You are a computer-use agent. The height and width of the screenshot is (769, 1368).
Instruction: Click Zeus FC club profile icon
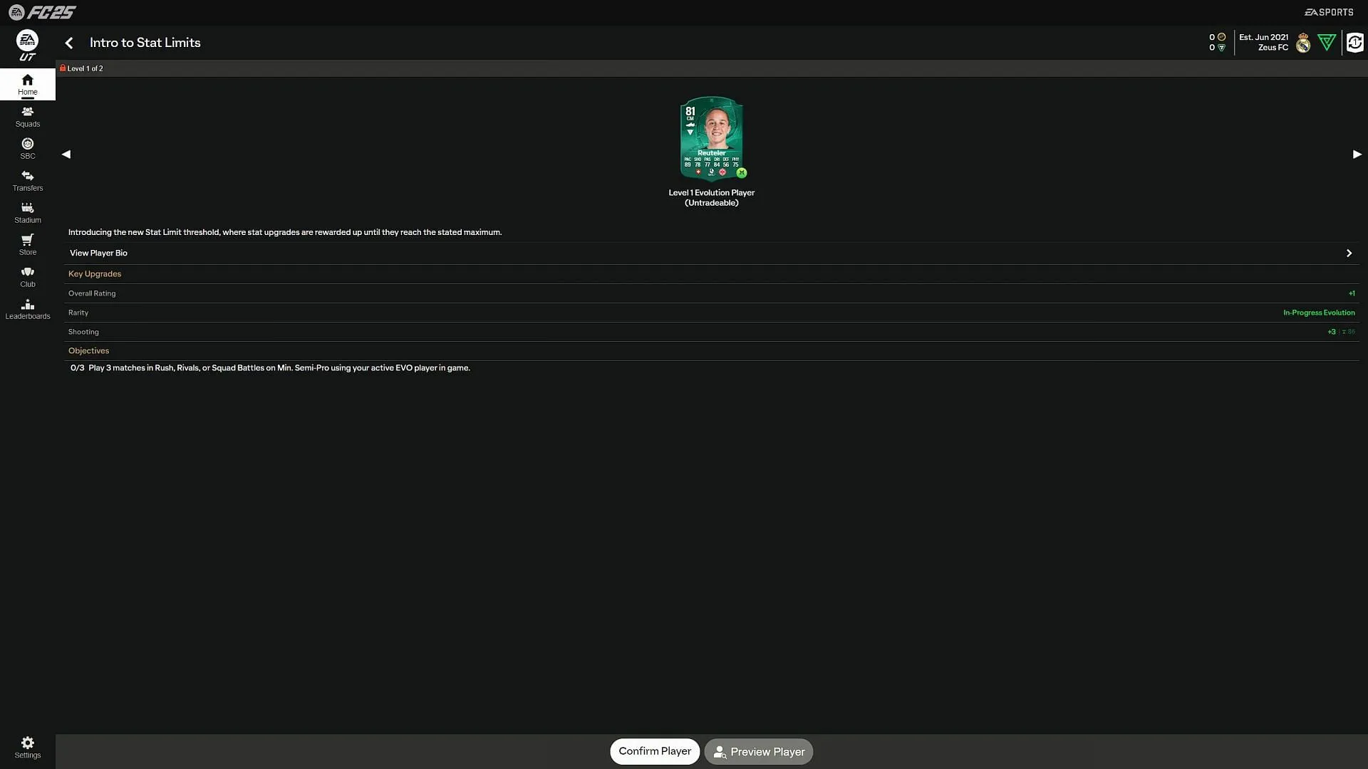(x=1303, y=42)
